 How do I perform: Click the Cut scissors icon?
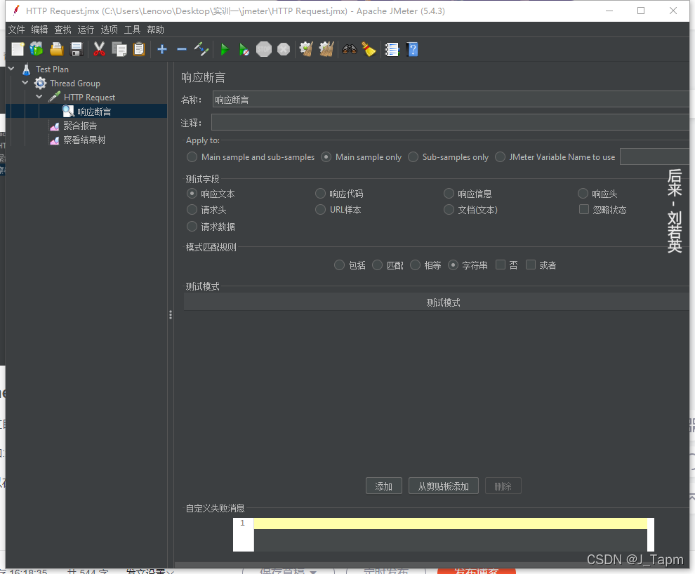[99, 49]
